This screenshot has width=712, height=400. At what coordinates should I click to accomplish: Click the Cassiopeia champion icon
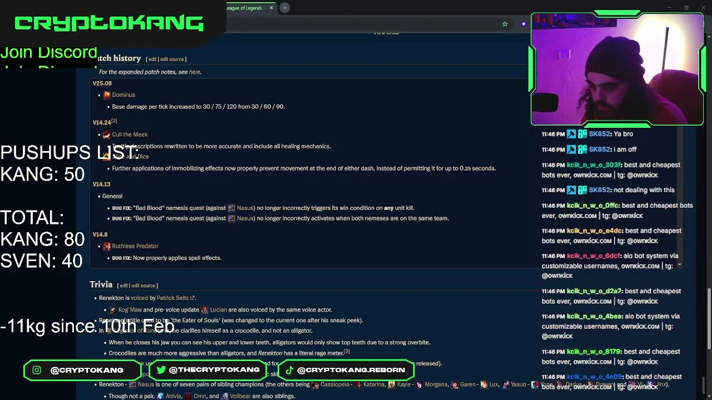[x=315, y=384]
